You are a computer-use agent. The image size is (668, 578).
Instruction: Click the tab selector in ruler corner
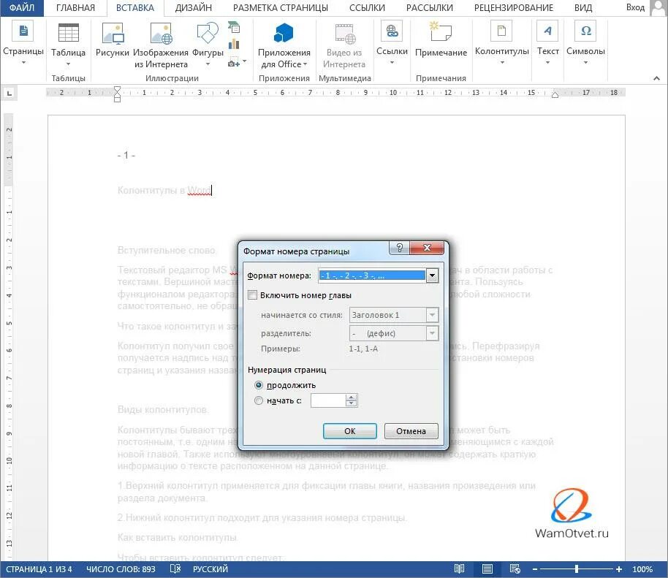[9, 92]
